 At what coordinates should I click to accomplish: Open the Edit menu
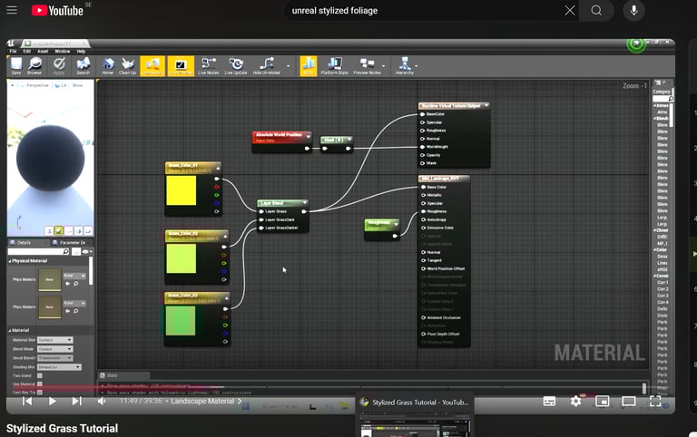(x=27, y=51)
